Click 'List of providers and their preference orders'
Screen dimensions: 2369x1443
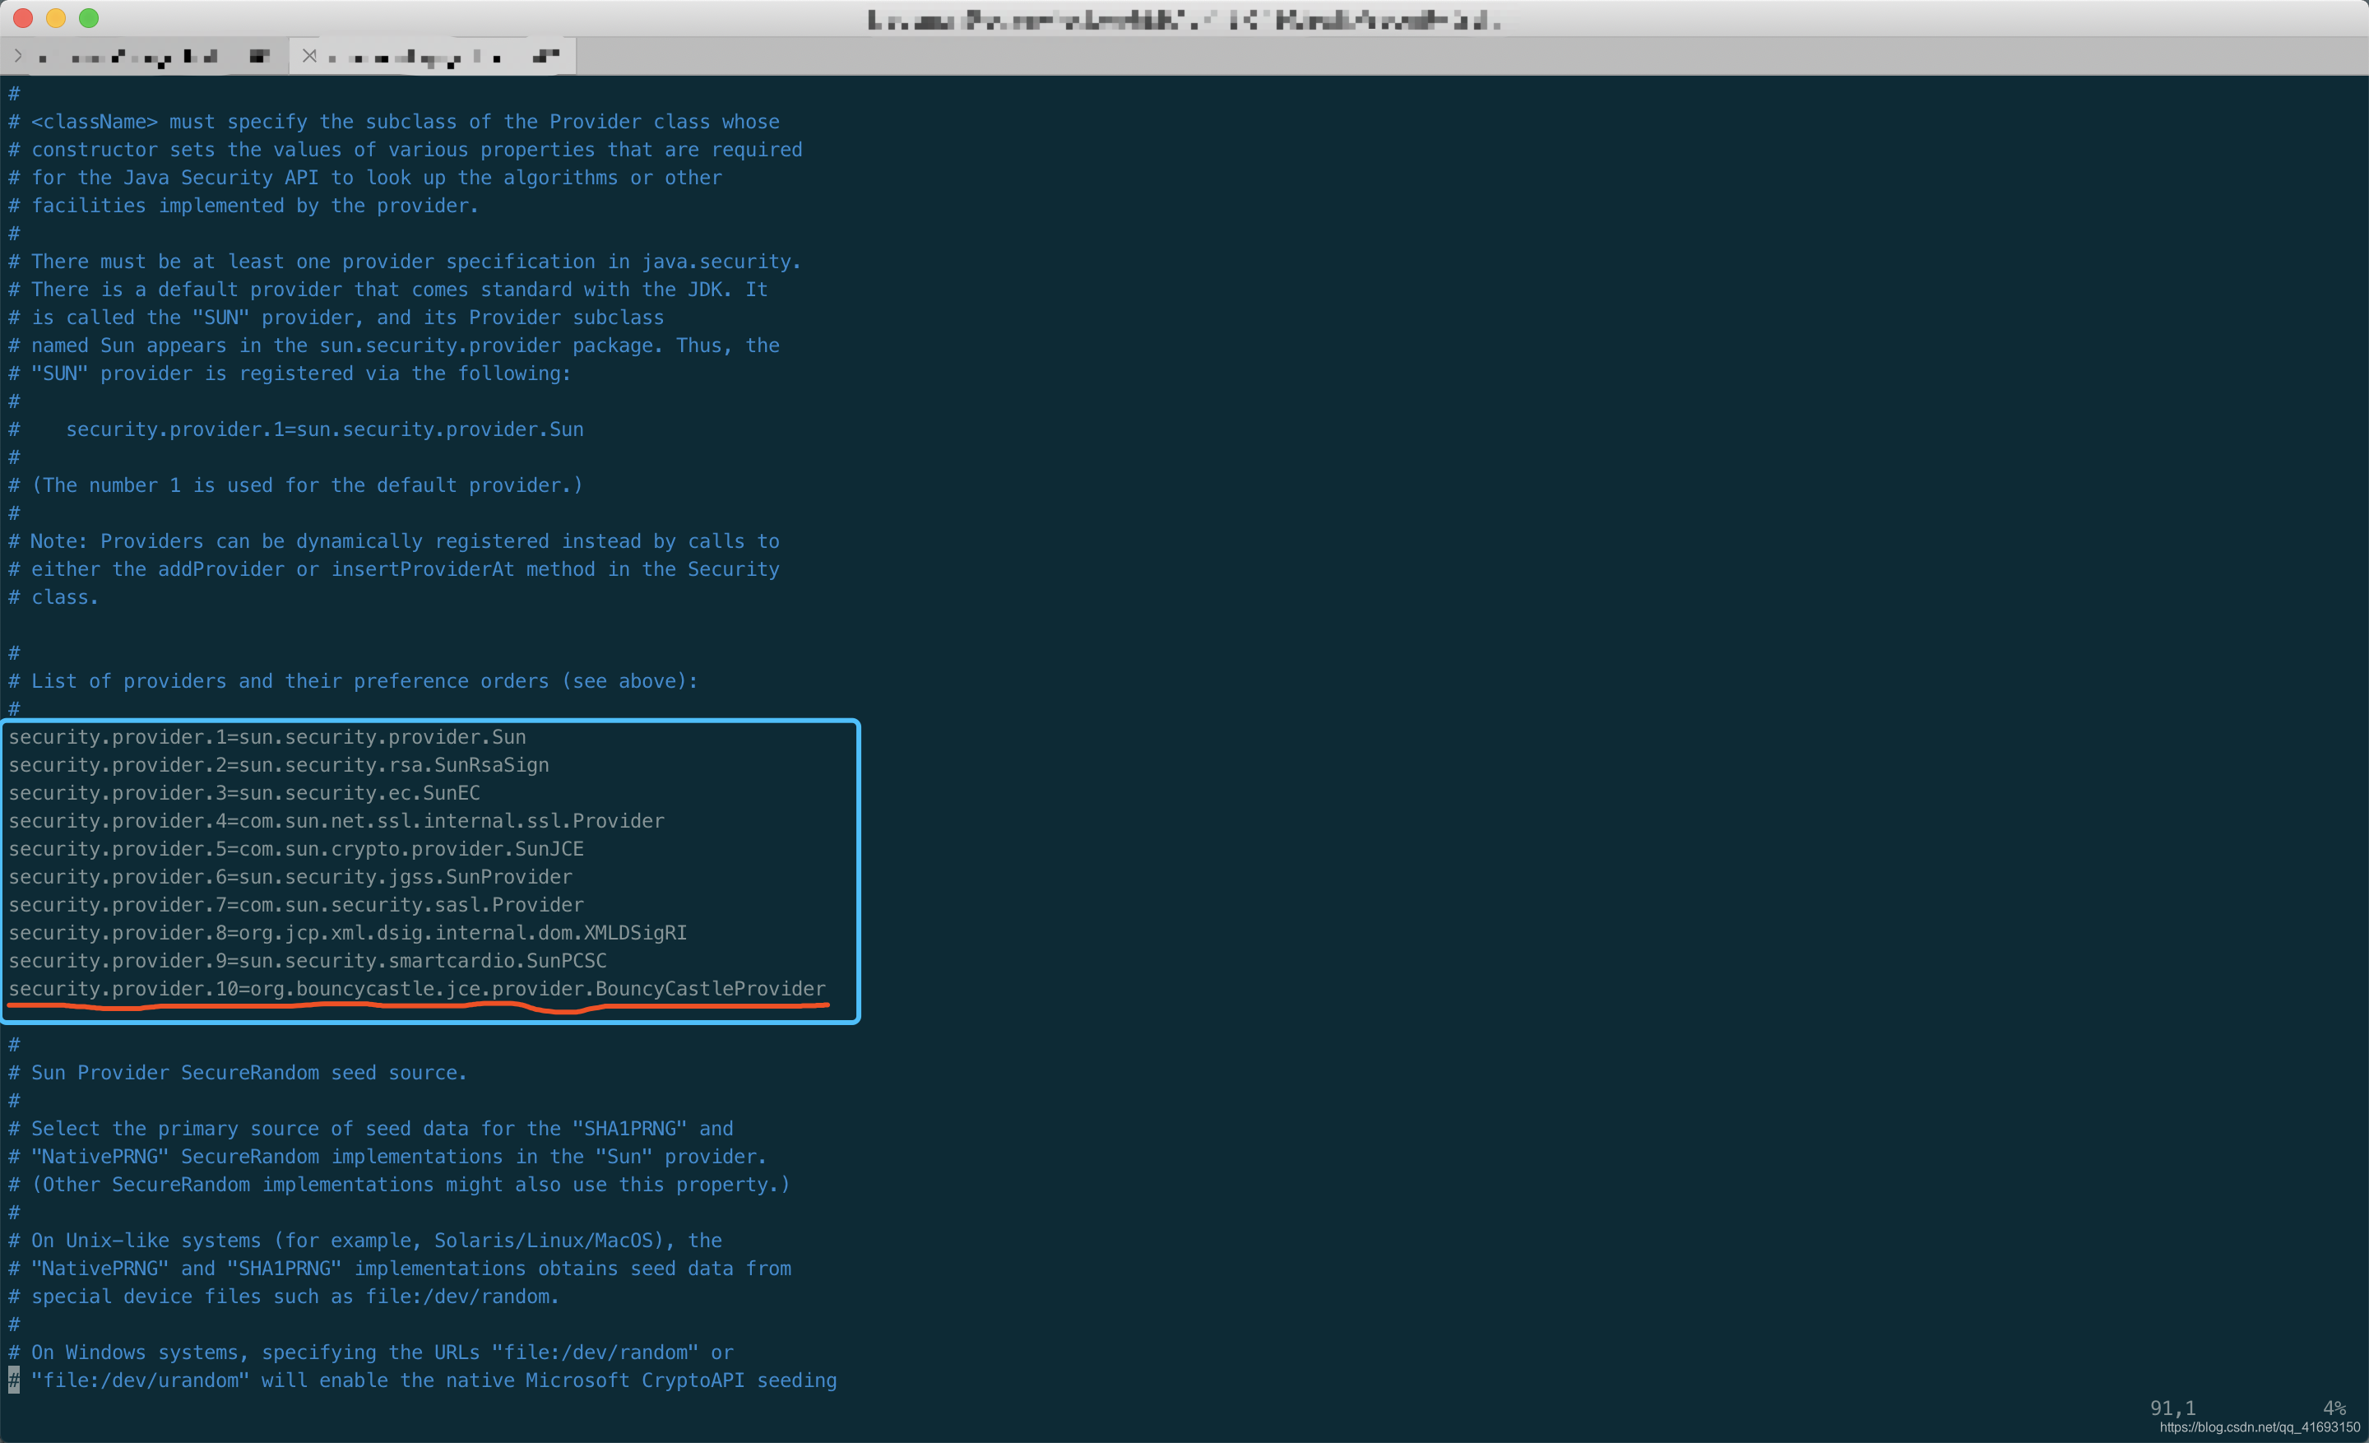tap(353, 682)
